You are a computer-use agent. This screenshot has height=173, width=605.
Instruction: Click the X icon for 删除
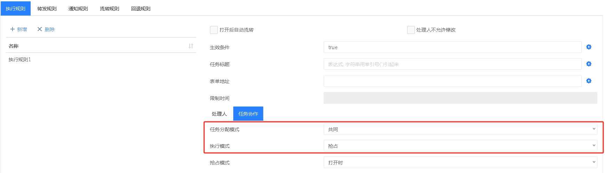coord(40,29)
